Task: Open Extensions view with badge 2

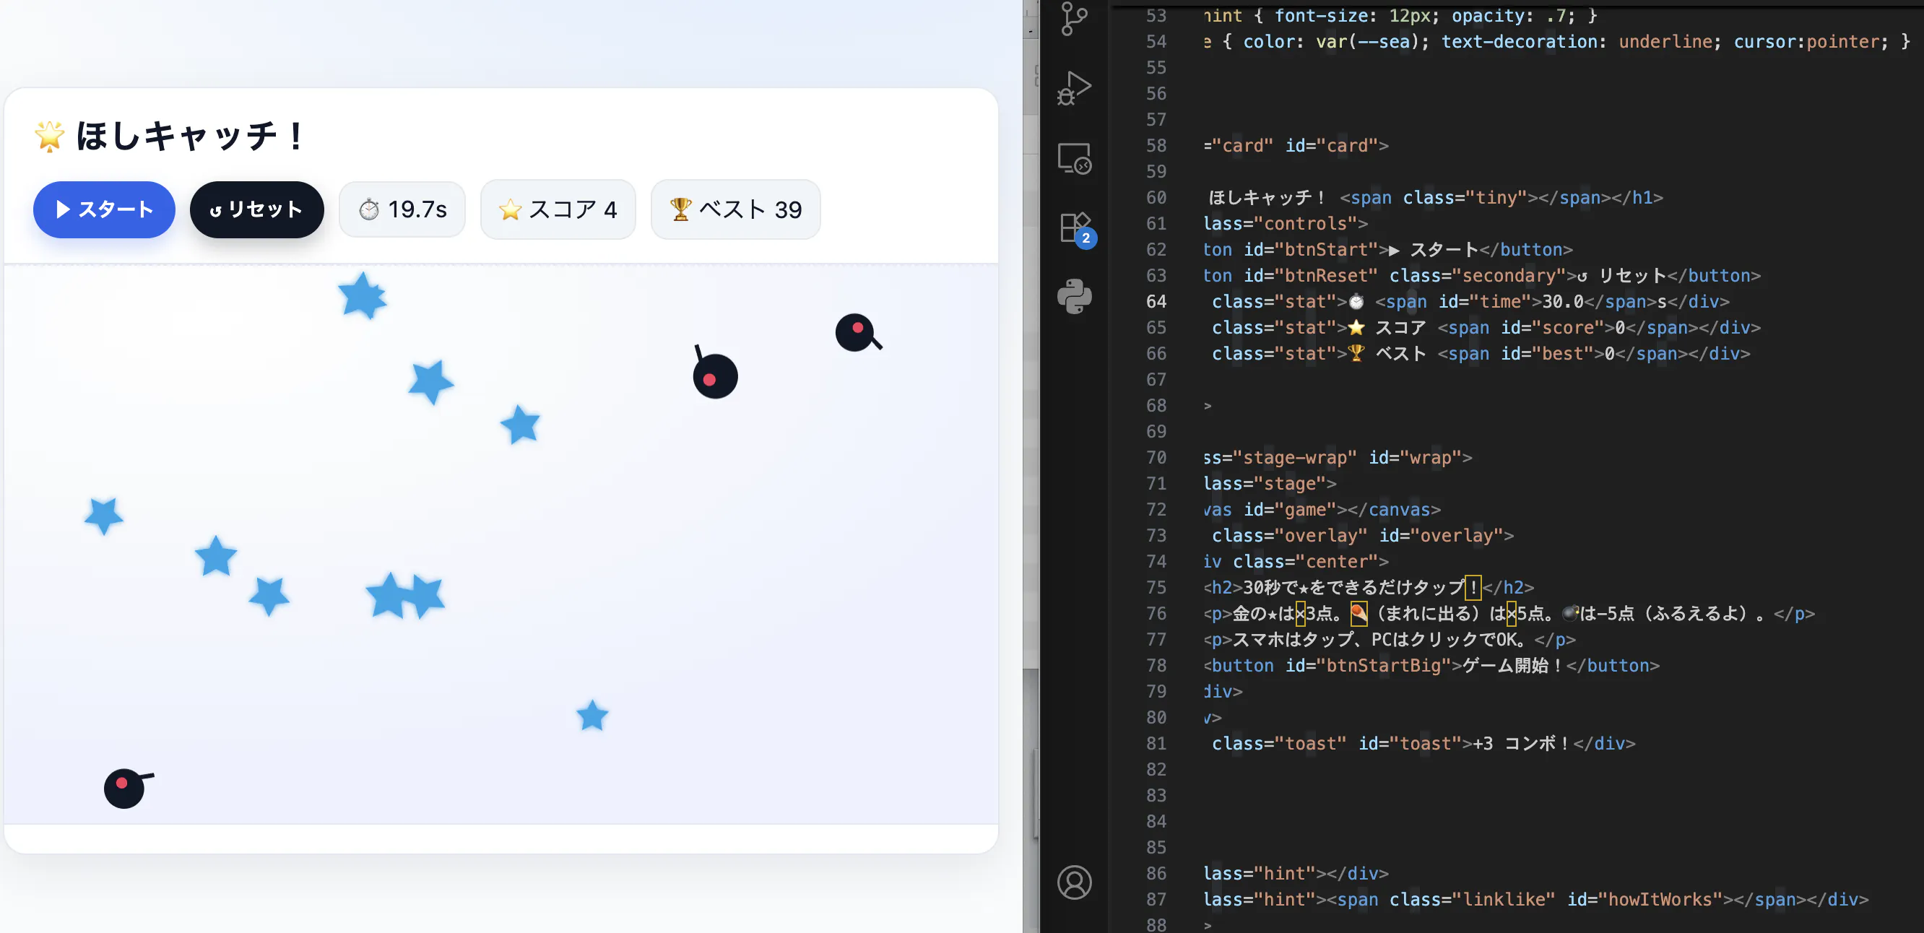Action: [x=1074, y=227]
